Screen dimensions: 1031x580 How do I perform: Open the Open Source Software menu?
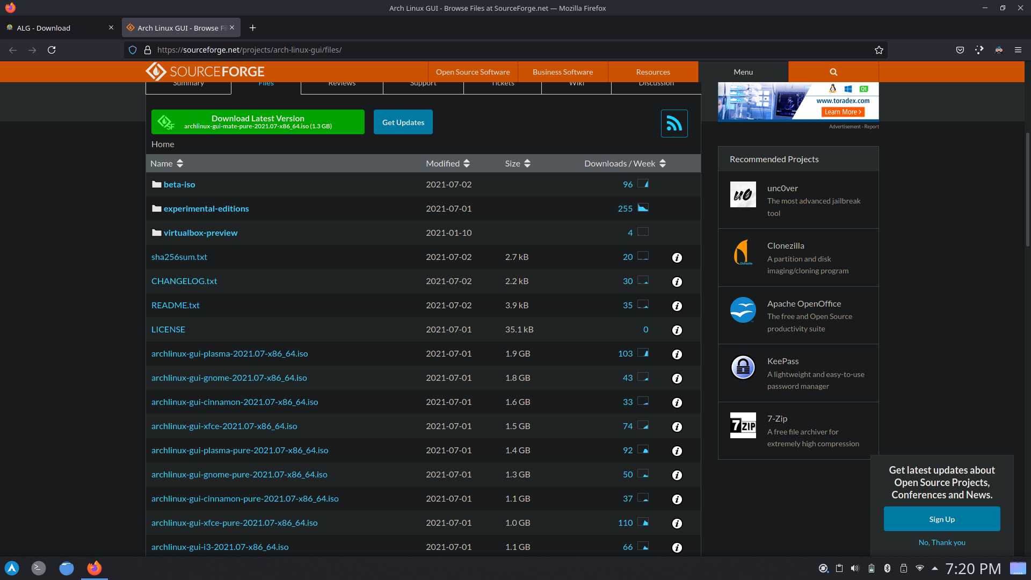click(473, 72)
